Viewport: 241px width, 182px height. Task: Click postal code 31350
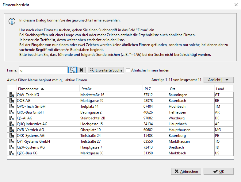click(x=155, y=153)
